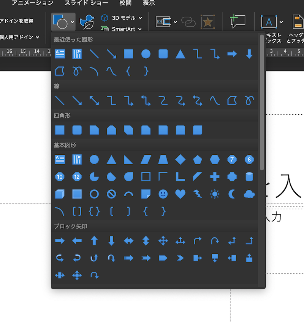Insert the cloud shape

[x=249, y=194]
